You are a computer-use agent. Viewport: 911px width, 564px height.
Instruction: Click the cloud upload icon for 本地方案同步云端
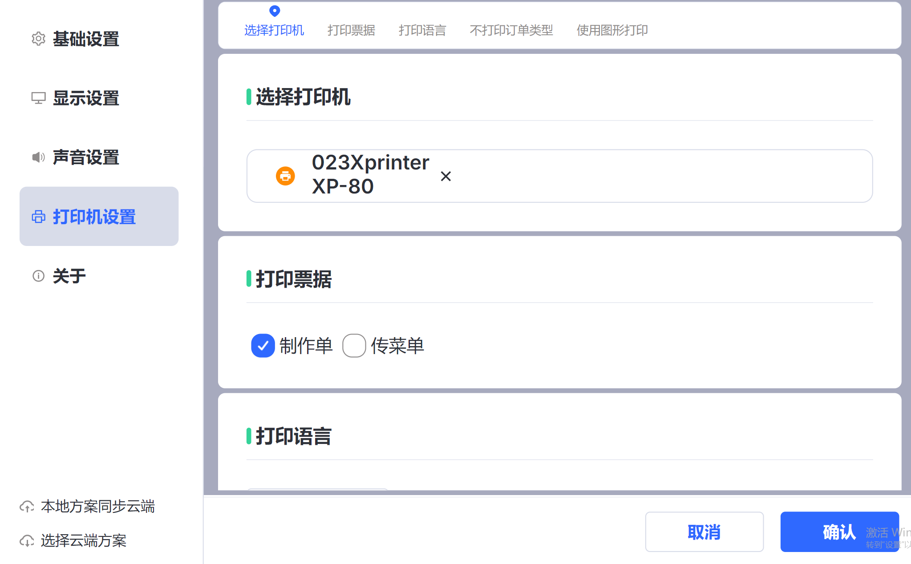pos(27,506)
